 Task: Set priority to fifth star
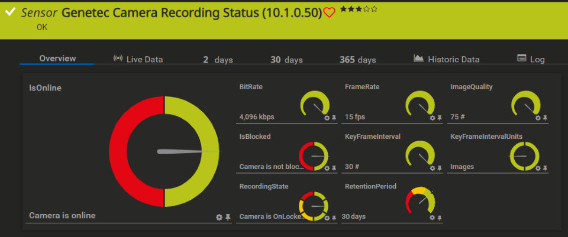click(x=374, y=9)
